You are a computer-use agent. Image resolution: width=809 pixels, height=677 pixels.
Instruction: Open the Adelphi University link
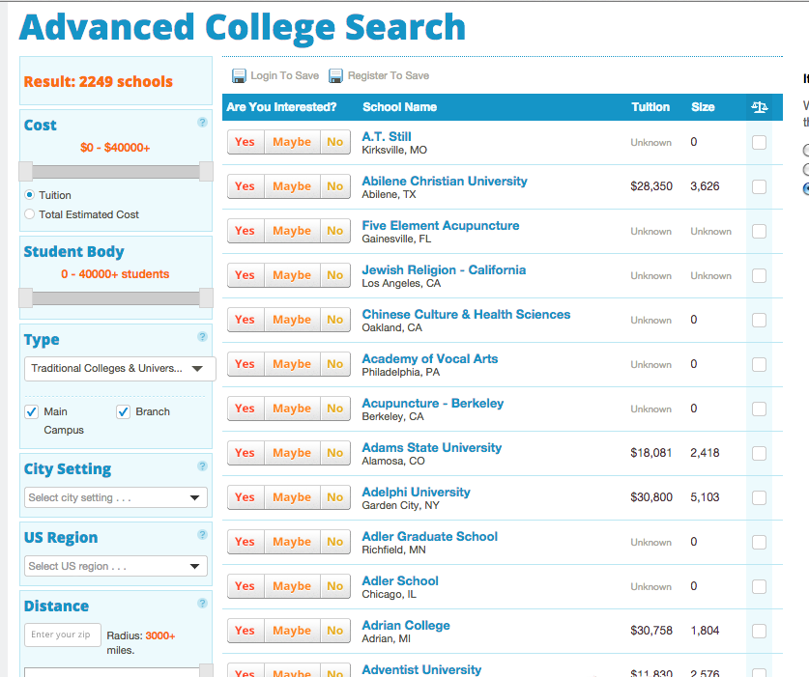[416, 492]
